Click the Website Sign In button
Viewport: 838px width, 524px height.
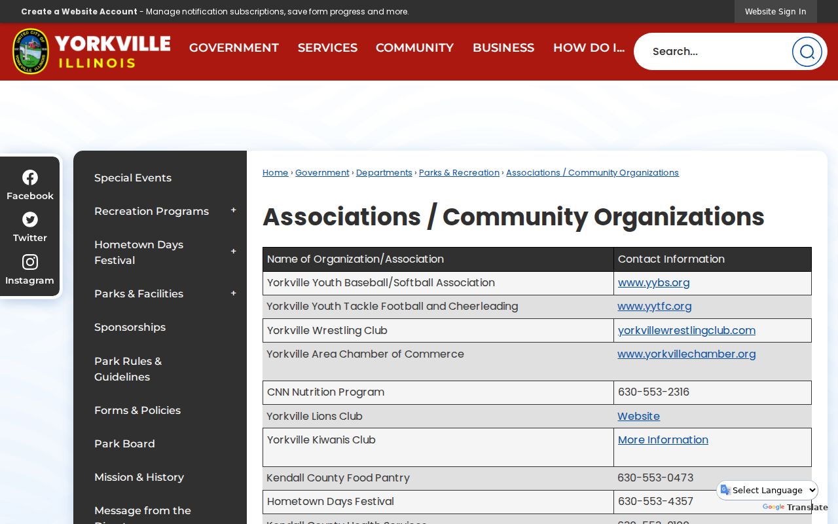click(x=775, y=12)
